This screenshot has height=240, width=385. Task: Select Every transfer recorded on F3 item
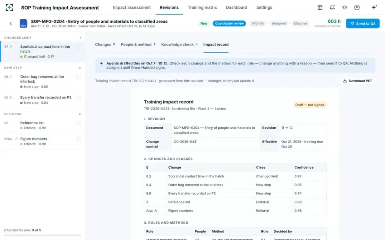coord(43,100)
